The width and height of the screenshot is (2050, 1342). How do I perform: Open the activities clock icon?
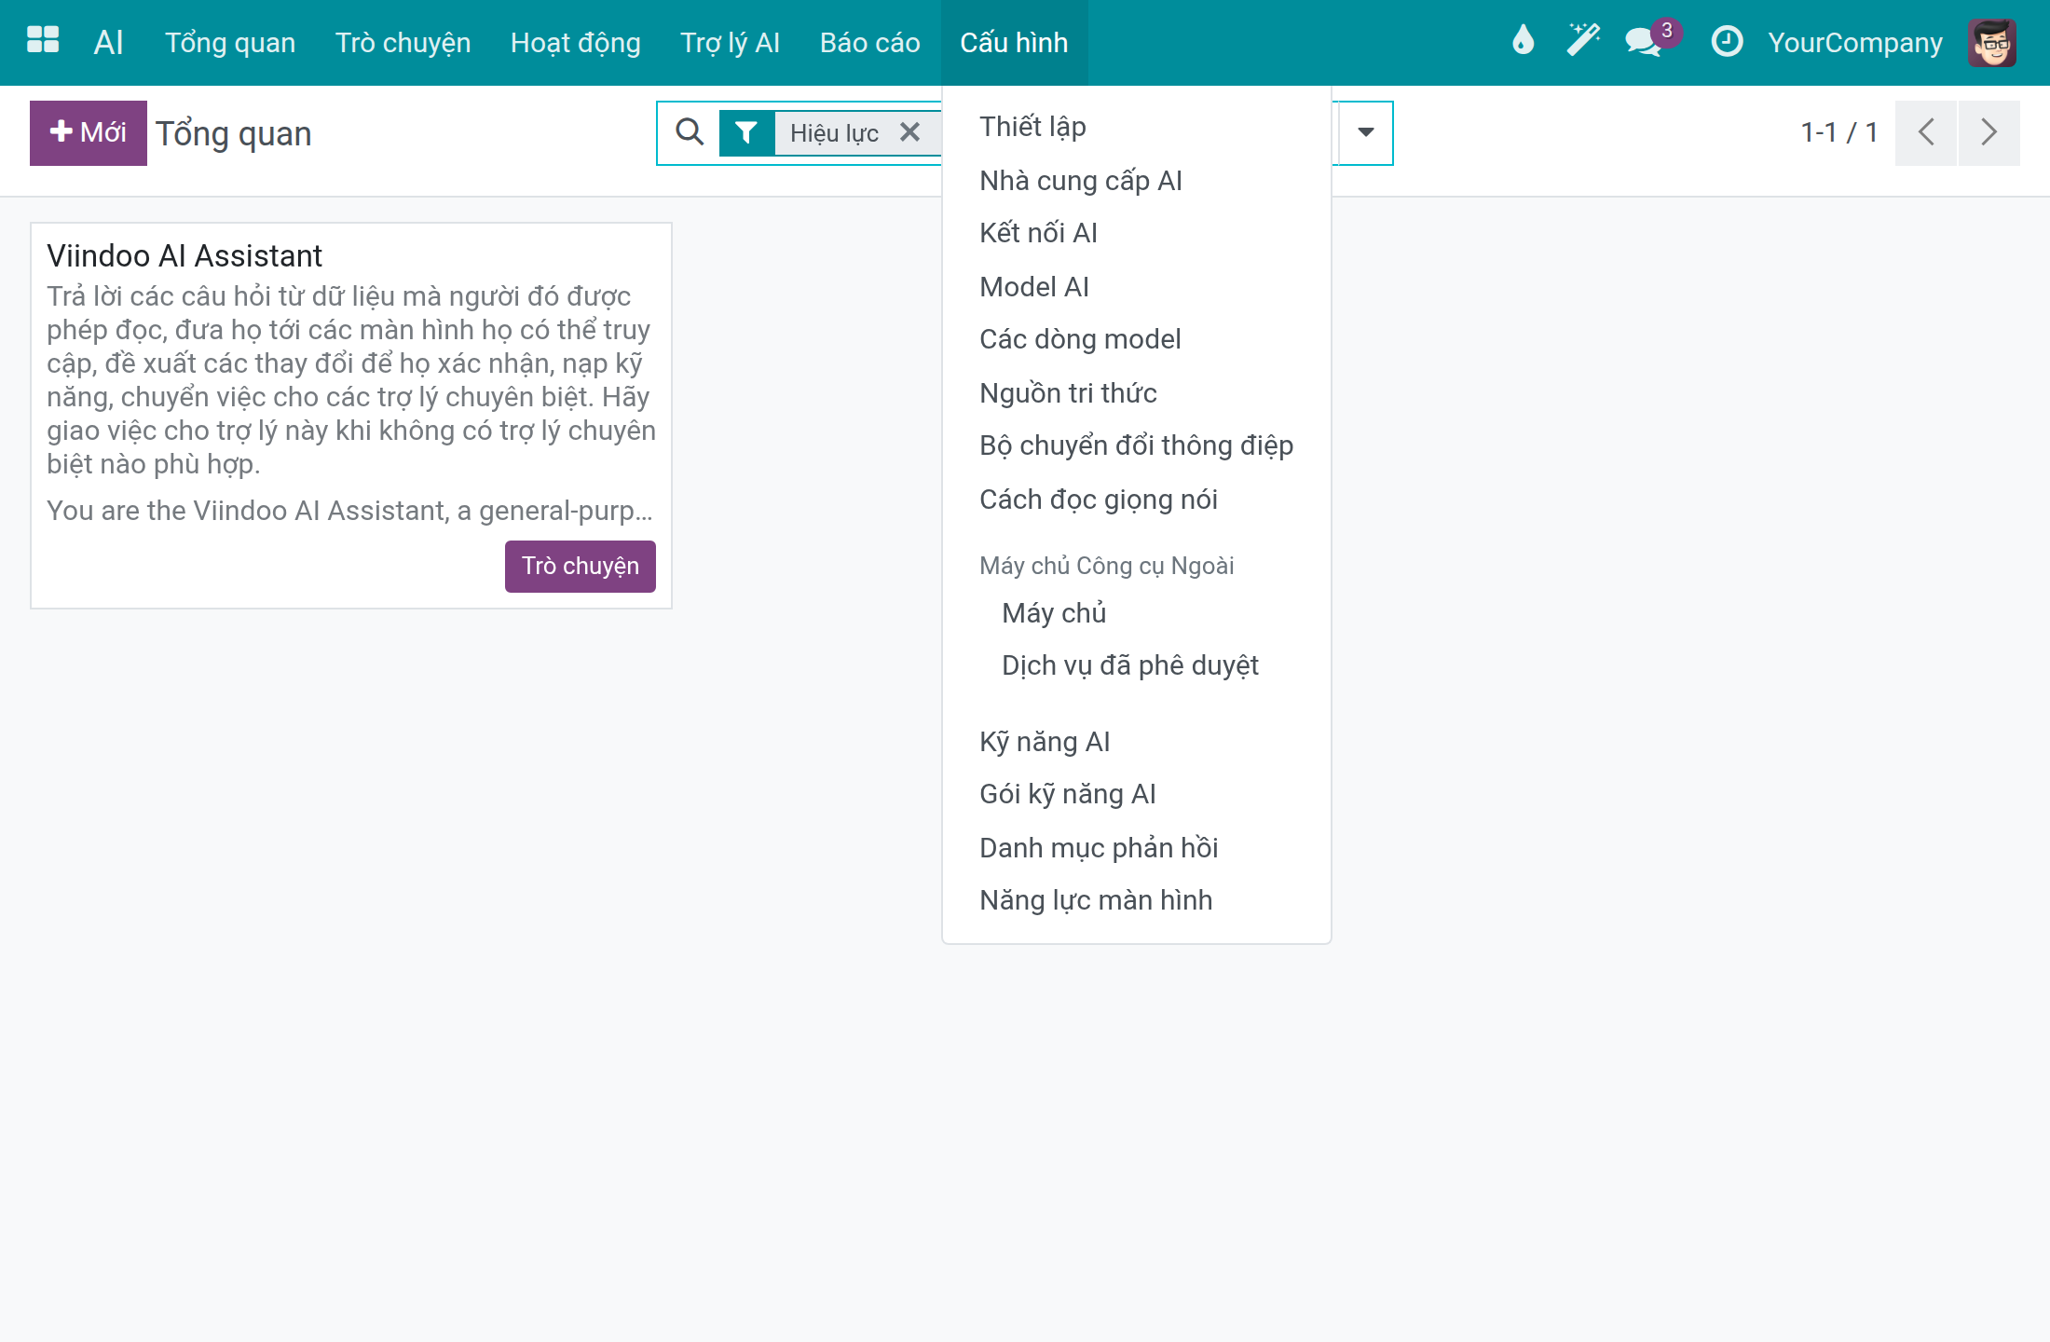pyautogui.click(x=1727, y=41)
